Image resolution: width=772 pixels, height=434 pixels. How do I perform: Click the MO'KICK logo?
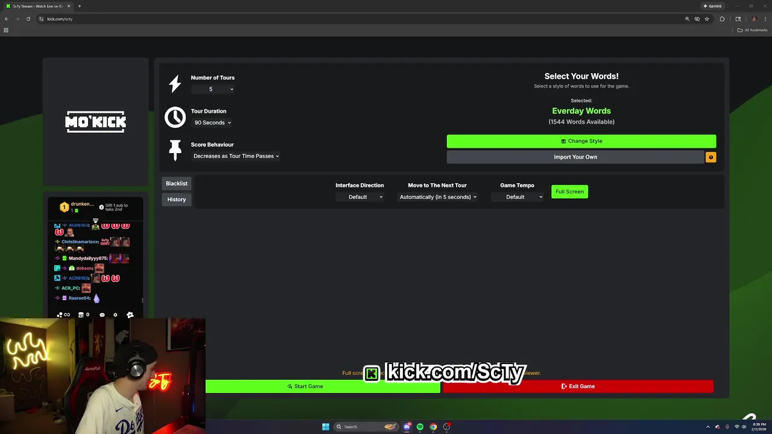point(95,122)
